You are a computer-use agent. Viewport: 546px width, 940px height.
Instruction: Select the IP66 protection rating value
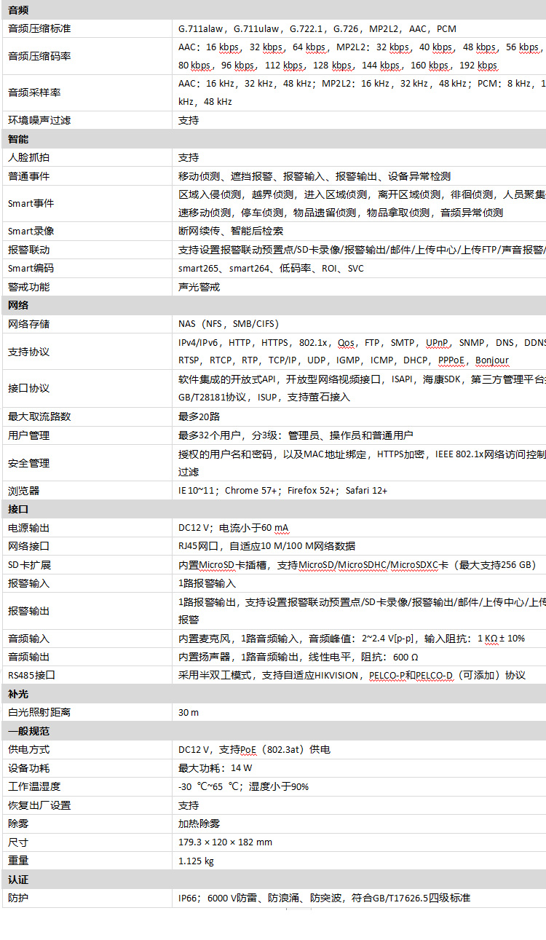point(324,898)
